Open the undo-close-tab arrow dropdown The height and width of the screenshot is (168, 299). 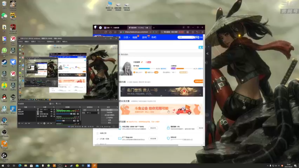point(200,32)
